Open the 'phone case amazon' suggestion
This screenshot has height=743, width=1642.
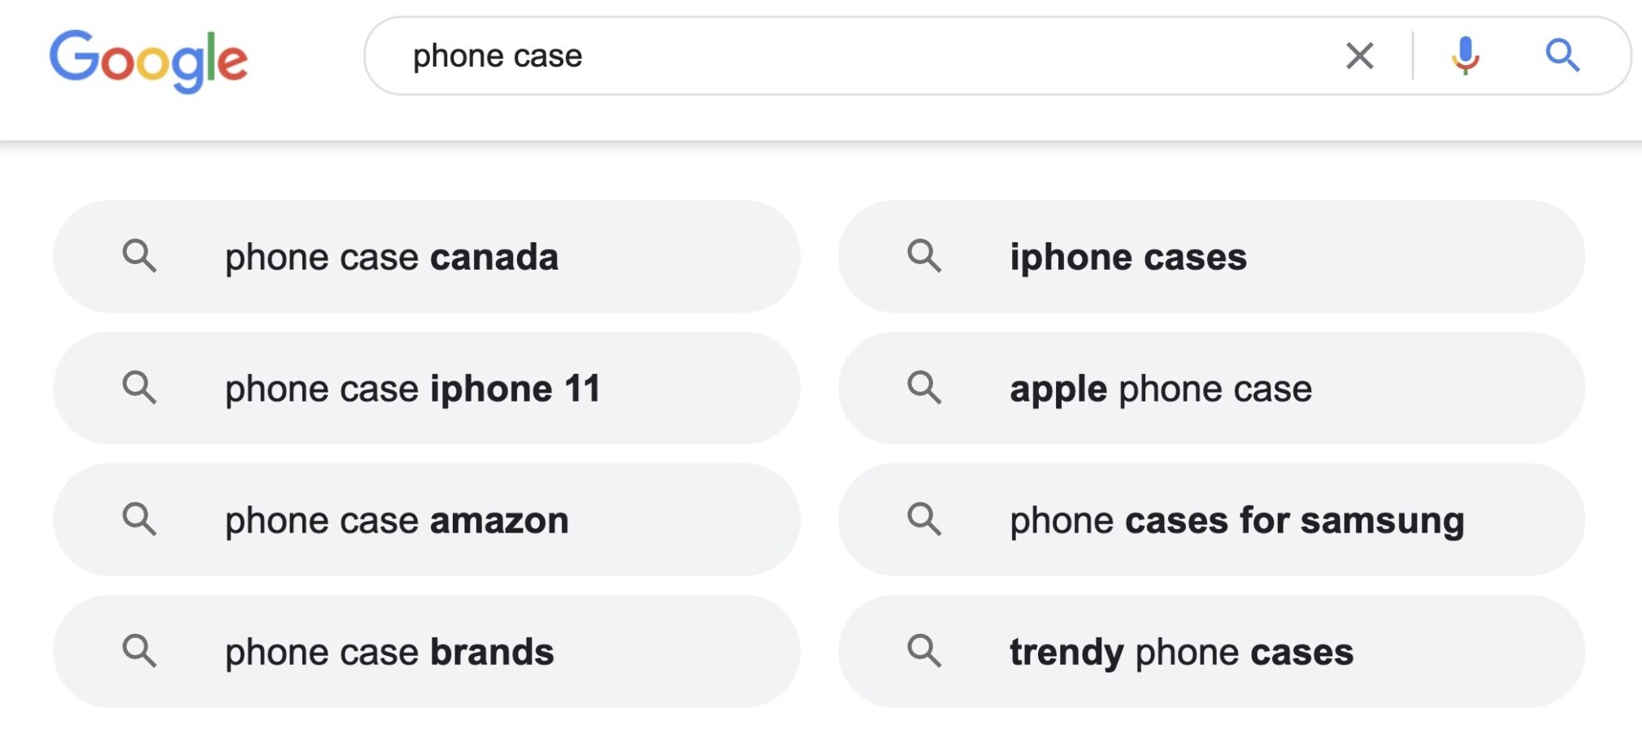click(427, 520)
